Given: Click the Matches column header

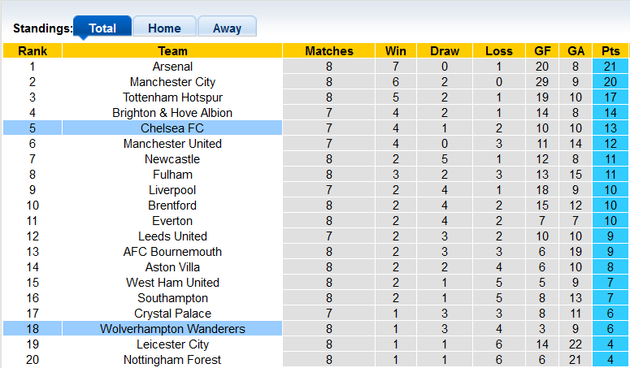Looking at the screenshot, I should [x=329, y=51].
